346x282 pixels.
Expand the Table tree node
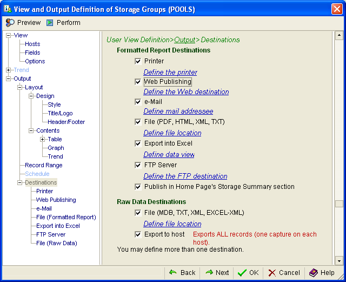(42, 139)
